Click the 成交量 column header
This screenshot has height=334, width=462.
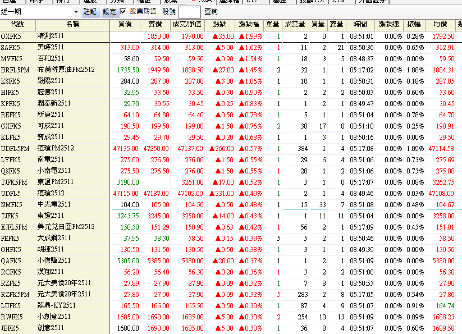295,25
